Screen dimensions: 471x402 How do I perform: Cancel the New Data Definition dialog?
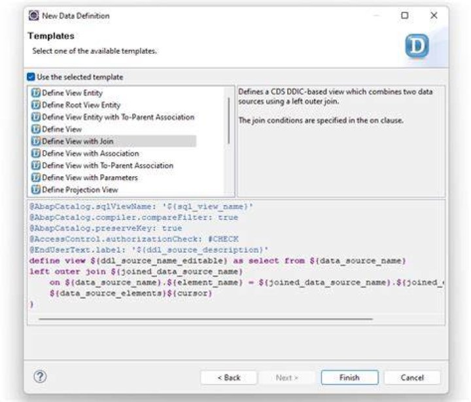412,377
